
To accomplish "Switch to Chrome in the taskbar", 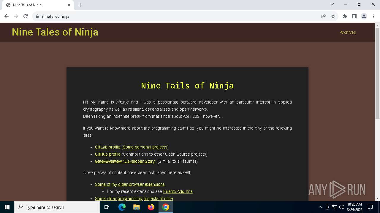I will click(x=166, y=207).
